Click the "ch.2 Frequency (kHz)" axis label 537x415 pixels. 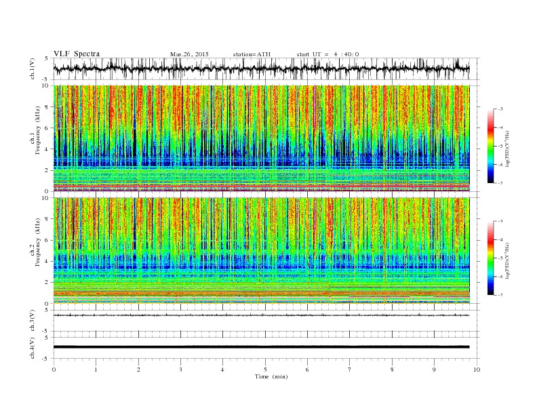pos(35,241)
